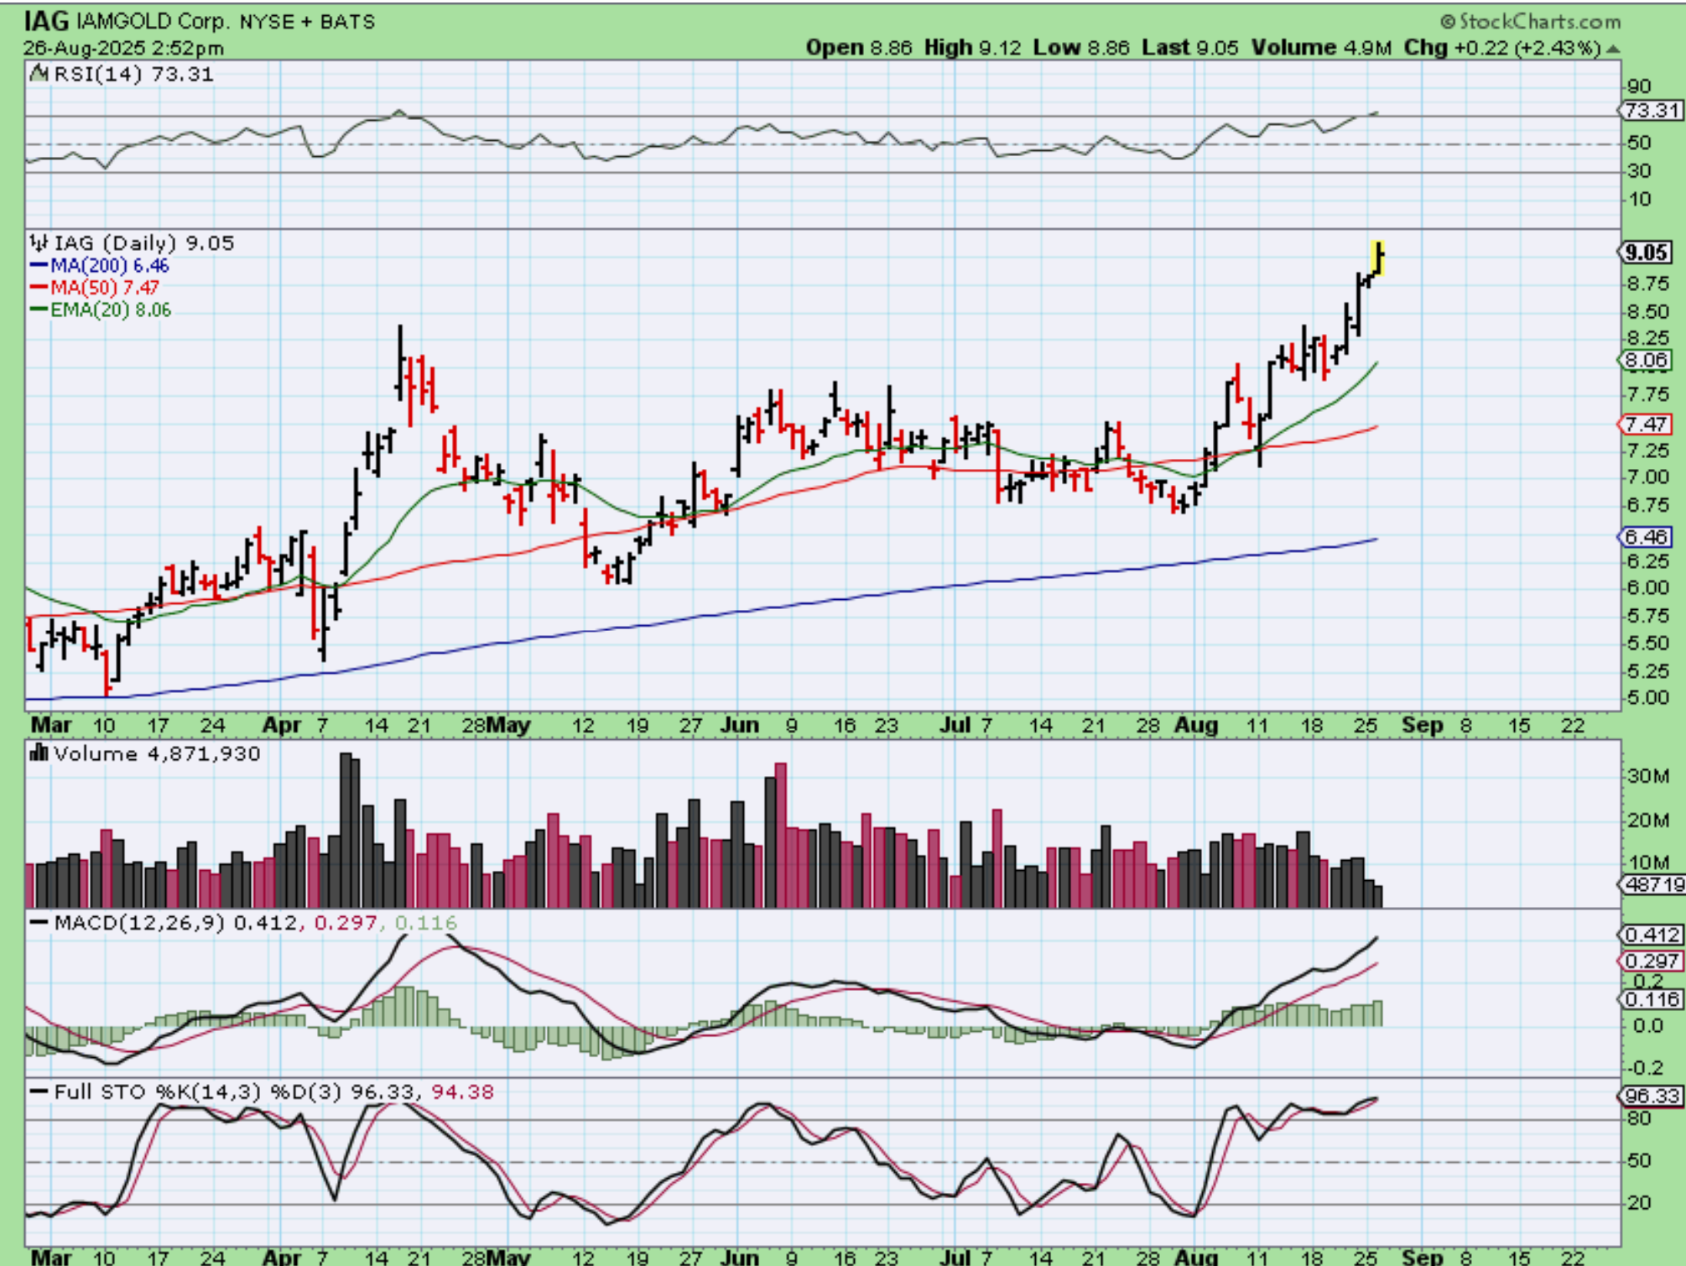This screenshot has width=1686, height=1266.
Task: Click the 6.46 MA(200) axis tag
Action: (x=1645, y=537)
